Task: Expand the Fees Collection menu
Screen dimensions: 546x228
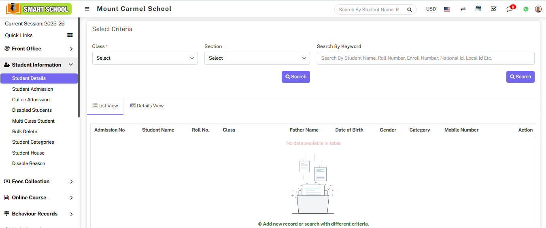Action: coord(38,182)
